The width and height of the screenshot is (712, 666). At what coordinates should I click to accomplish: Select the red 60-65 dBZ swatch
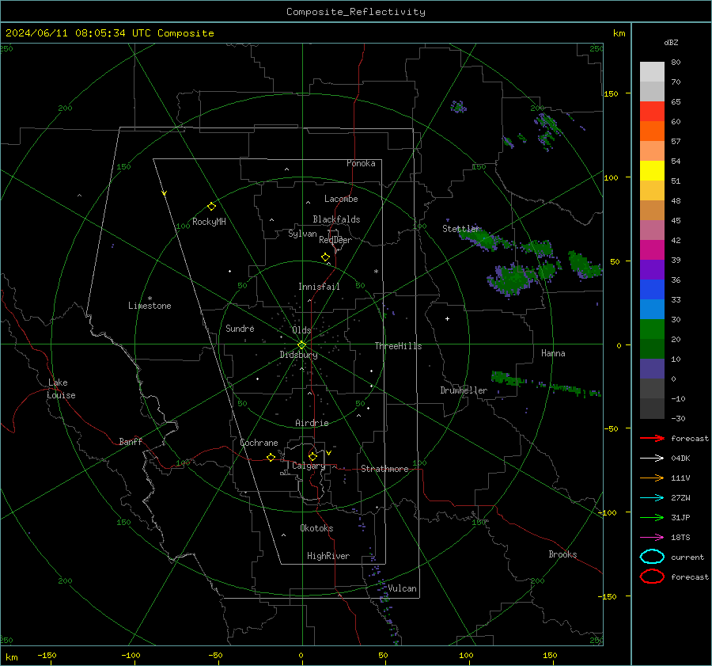pos(652,111)
